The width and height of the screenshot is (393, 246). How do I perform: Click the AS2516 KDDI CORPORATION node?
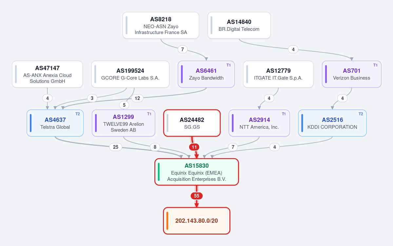(332, 123)
